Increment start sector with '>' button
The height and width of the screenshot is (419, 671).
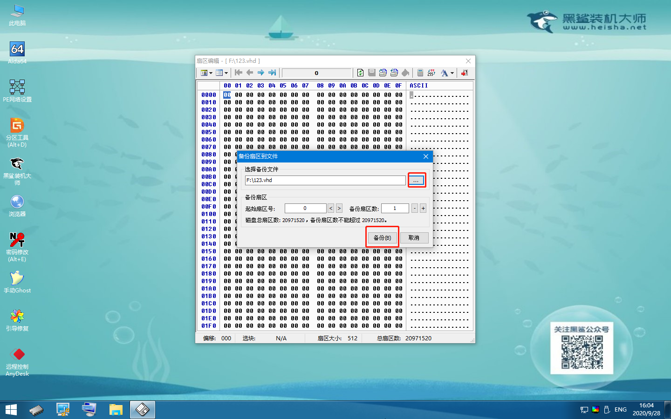click(339, 209)
